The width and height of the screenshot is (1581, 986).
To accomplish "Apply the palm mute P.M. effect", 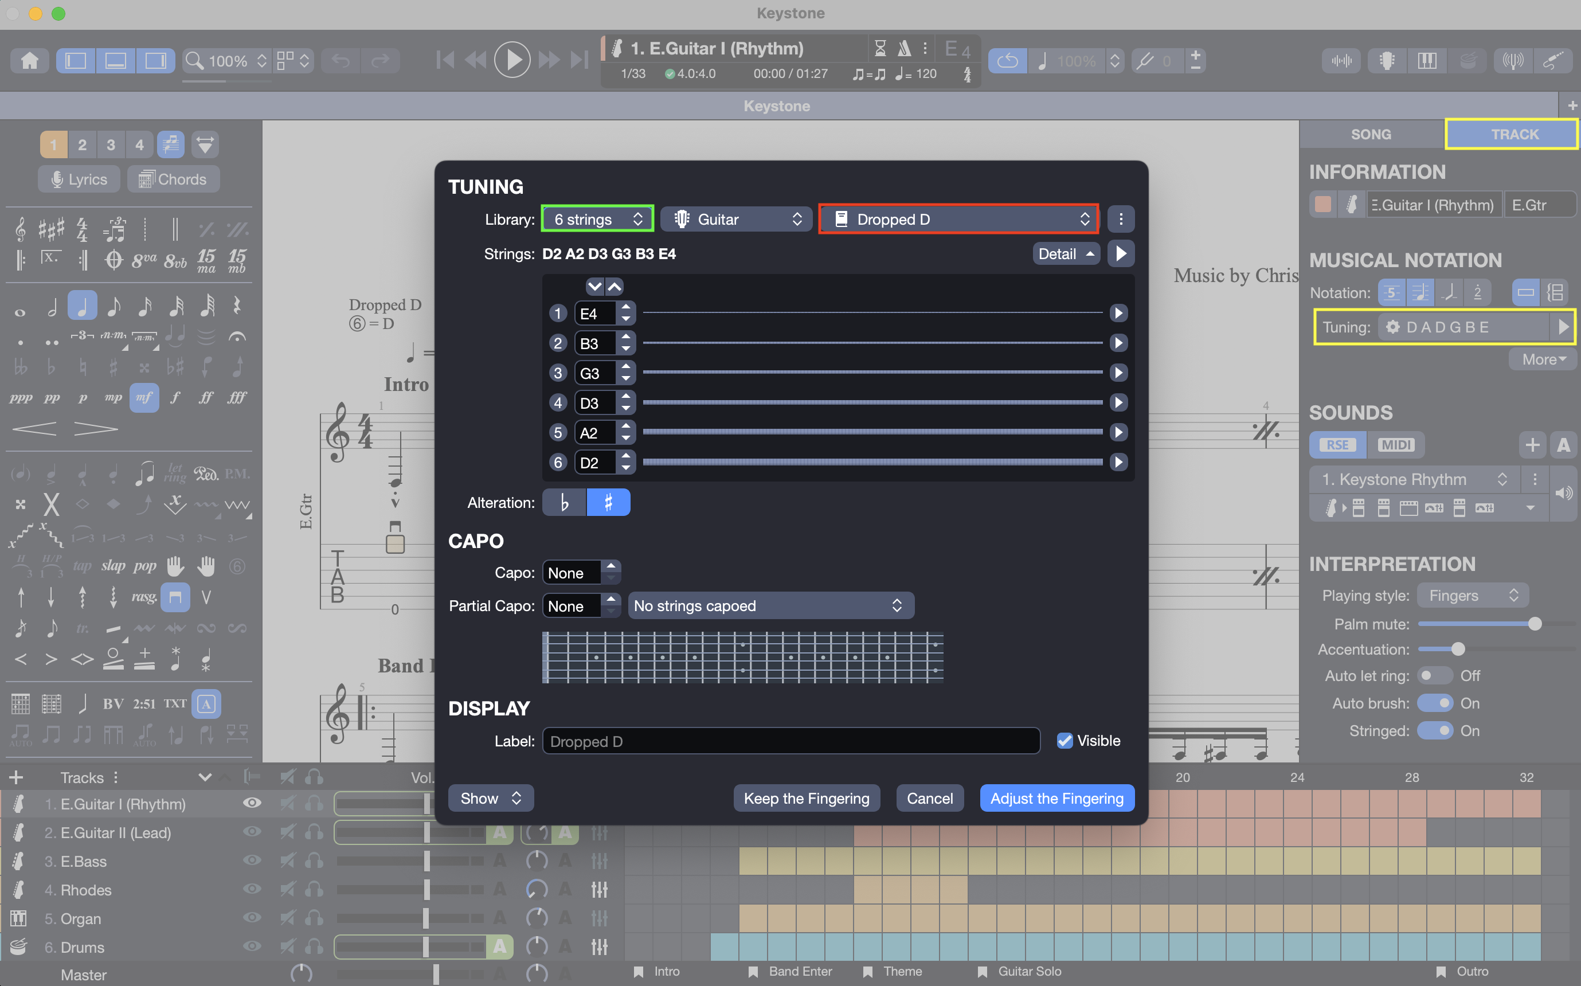I will pyautogui.click(x=237, y=474).
